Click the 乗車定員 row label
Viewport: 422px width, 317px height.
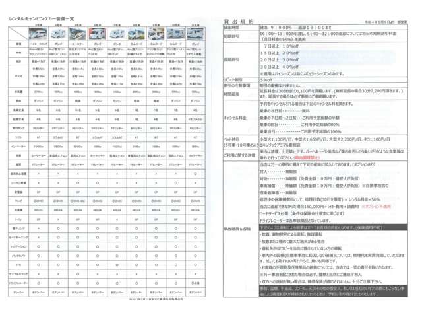pos(18,110)
